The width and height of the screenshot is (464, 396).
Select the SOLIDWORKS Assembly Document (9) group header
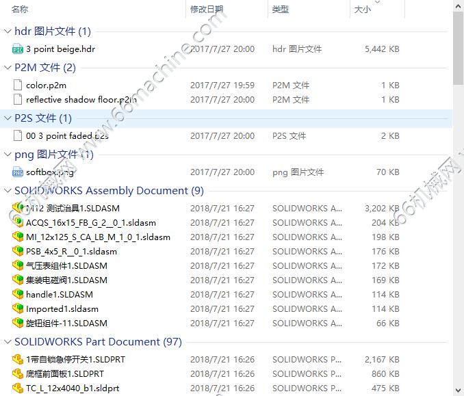[x=109, y=191]
